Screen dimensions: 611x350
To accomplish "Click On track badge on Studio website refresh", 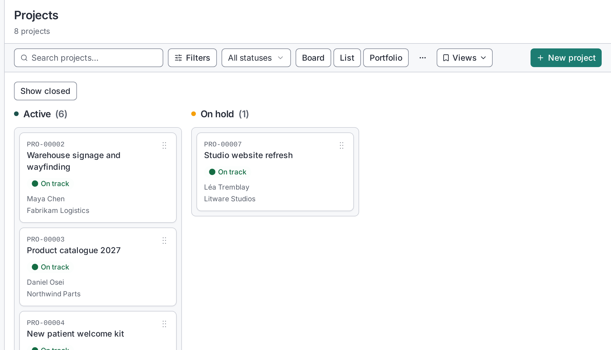I will 228,172.
